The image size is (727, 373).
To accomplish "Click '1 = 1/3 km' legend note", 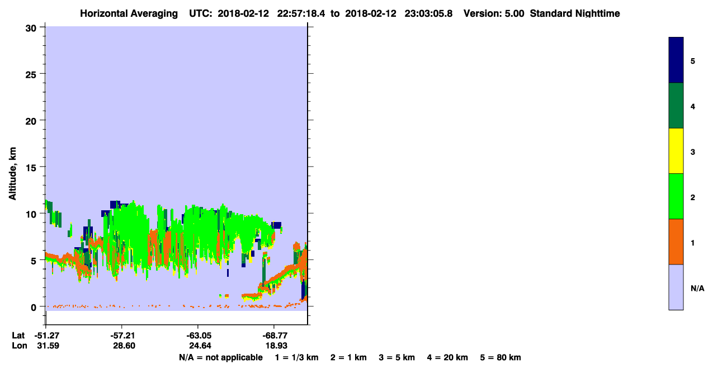I will tap(296, 357).
